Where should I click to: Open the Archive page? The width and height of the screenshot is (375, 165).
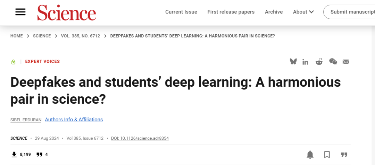(x=274, y=12)
